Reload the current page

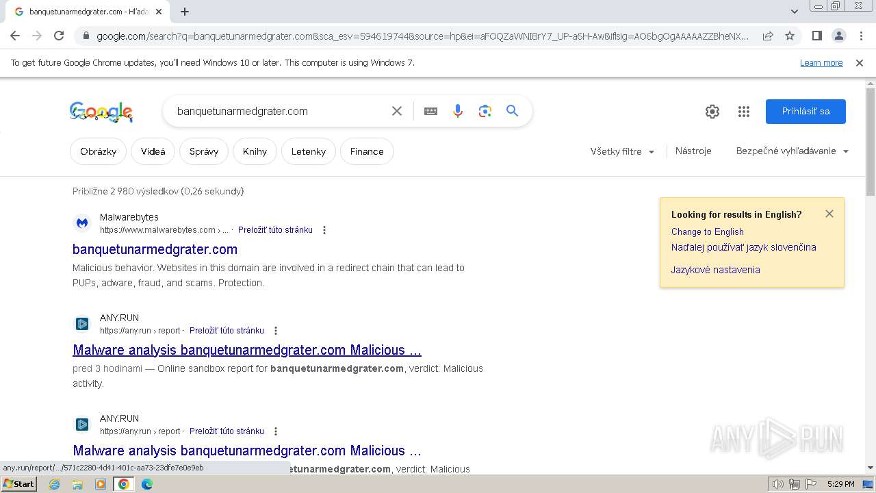click(59, 36)
